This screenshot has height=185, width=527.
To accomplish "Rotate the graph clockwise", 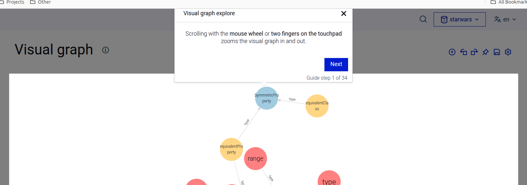I will (x=474, y=52).
